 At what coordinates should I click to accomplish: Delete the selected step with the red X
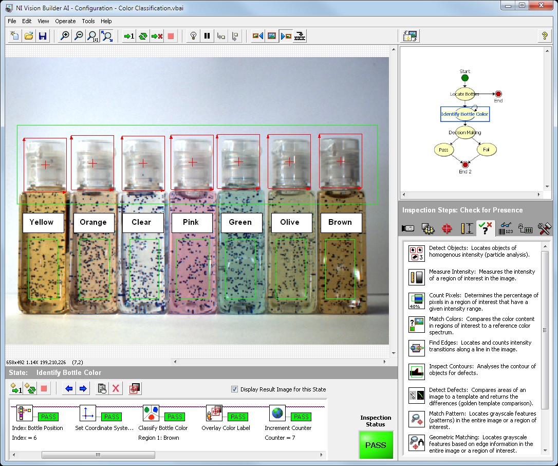(x=116, y=388)
